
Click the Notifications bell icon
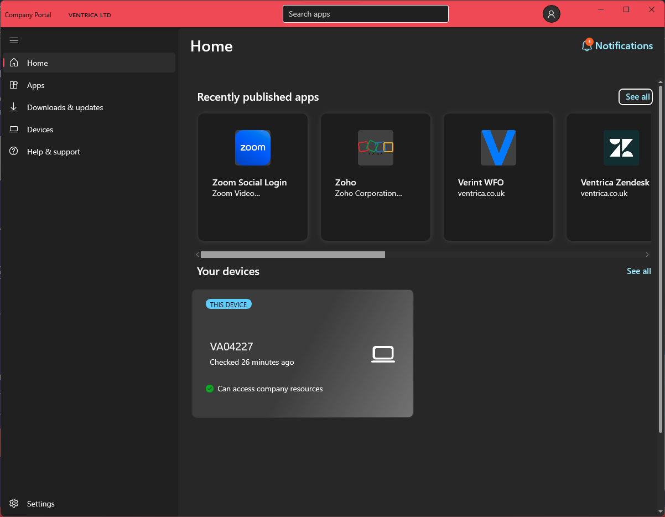[587, 46]
